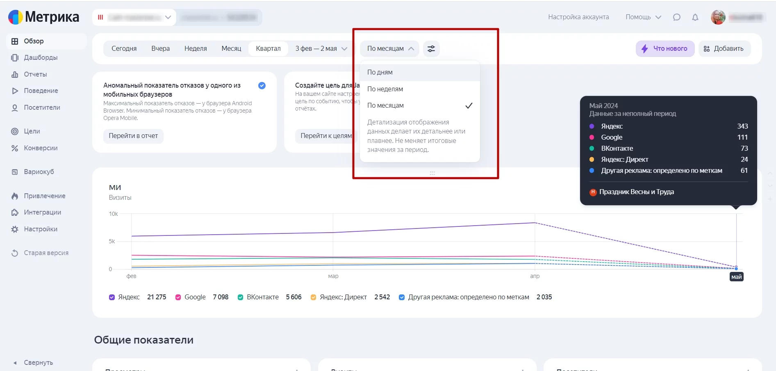Image resolution: width=776 pixels, height=371 pixels.
Task: Collapse sidebar with Свернуть
Action: pos(39,362)
